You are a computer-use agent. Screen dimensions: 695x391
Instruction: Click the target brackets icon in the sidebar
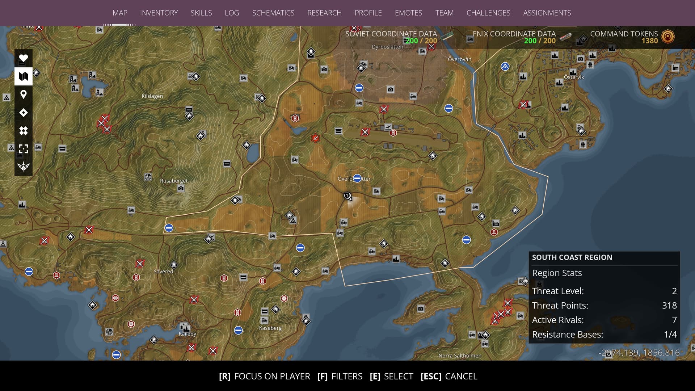(x=24, y=149)
